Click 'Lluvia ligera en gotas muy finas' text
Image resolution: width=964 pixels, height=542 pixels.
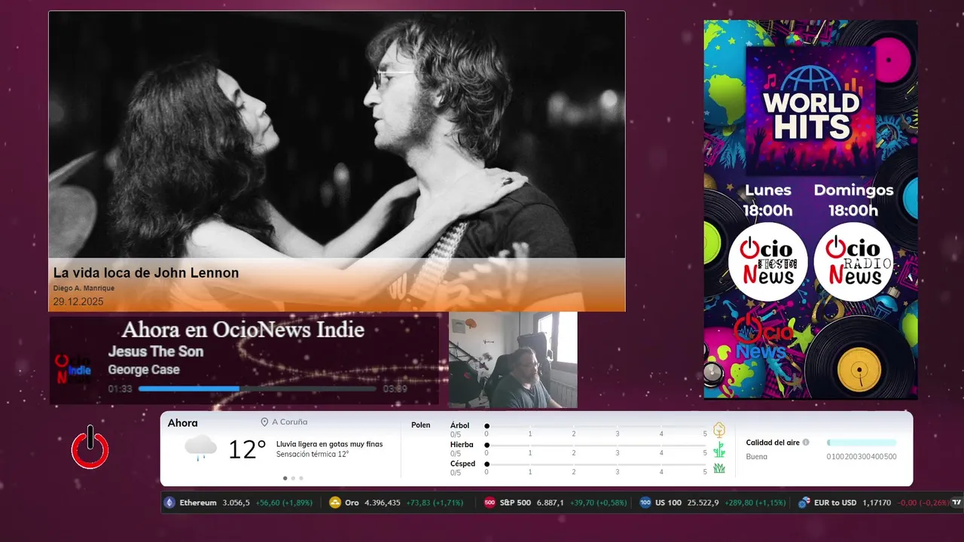(x=330, y=444)
